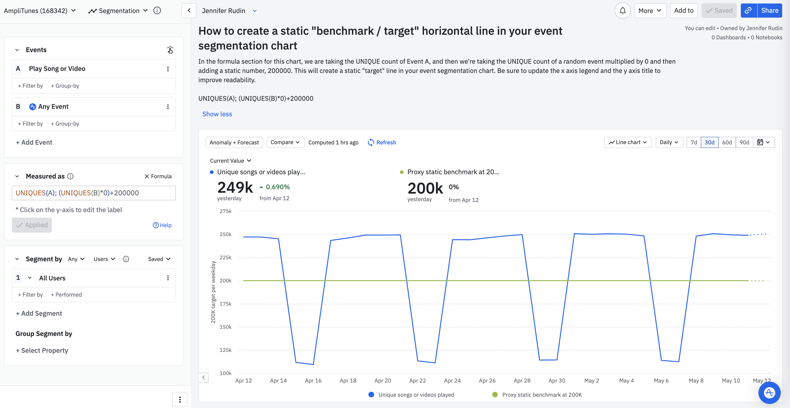Click the Events mouse click icon
This screenshot has height=408, width=790.
point(170,50)
